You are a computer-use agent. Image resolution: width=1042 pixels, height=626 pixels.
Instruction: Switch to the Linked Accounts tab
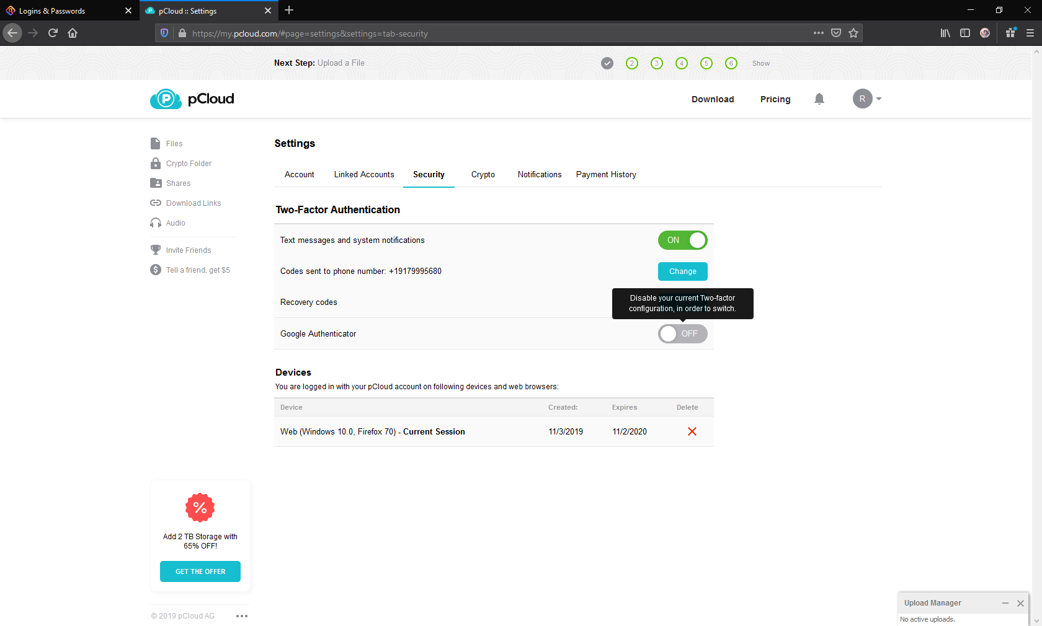pyautogui.click(x=364, y=175)
